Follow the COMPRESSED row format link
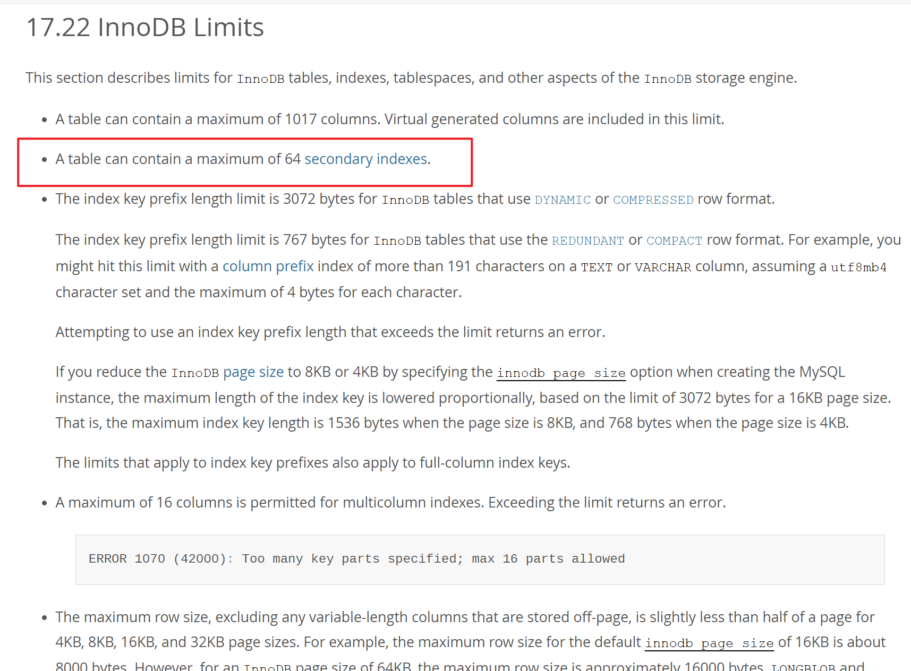This screenshot has width=911, height=671. (x=653, y=200)
